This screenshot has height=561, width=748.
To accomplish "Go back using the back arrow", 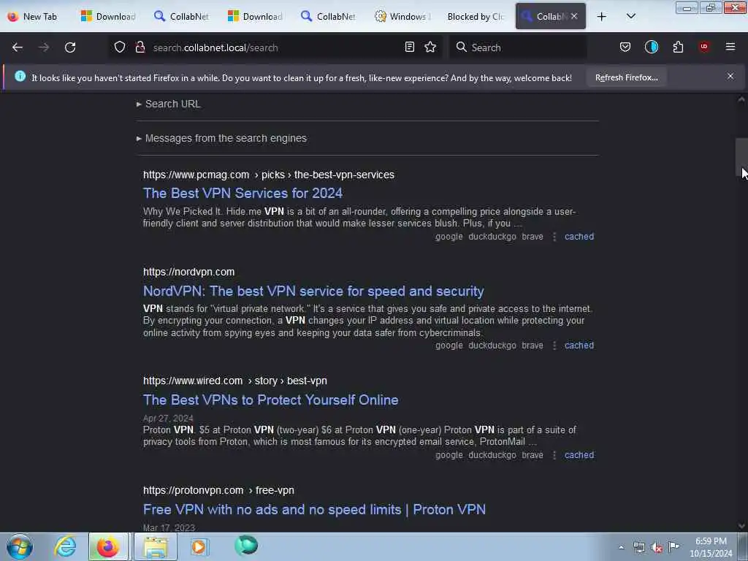I will pos(18,47).
